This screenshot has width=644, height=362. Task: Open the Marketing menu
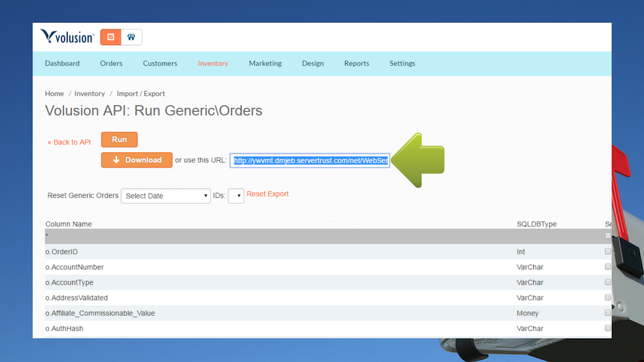(265, 63)
